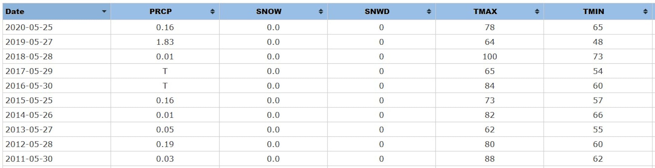Sort by TMIN using its arrows
Screen dimensions: 655x168
tap(645, 12)
